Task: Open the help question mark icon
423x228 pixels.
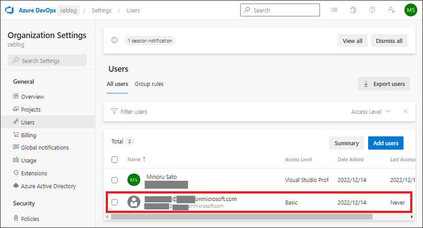Action: pyautogui.click(x=372, y=10)
